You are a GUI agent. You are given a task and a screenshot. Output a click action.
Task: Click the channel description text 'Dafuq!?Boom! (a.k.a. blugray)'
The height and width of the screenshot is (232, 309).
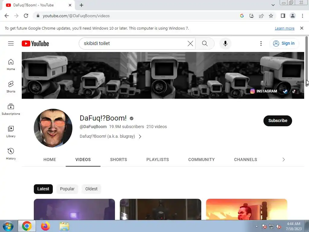(107, 136)
